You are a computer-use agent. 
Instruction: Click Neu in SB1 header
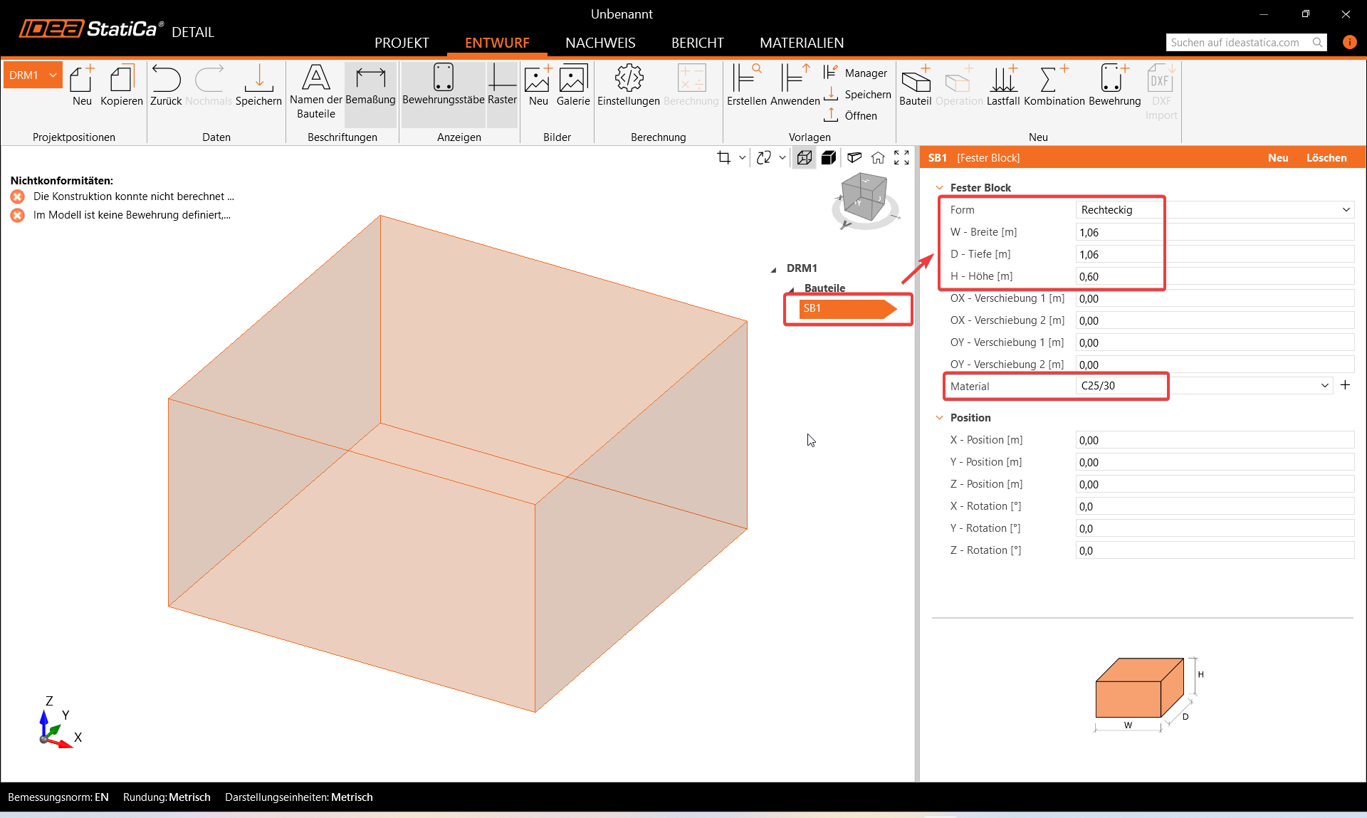1277,158
